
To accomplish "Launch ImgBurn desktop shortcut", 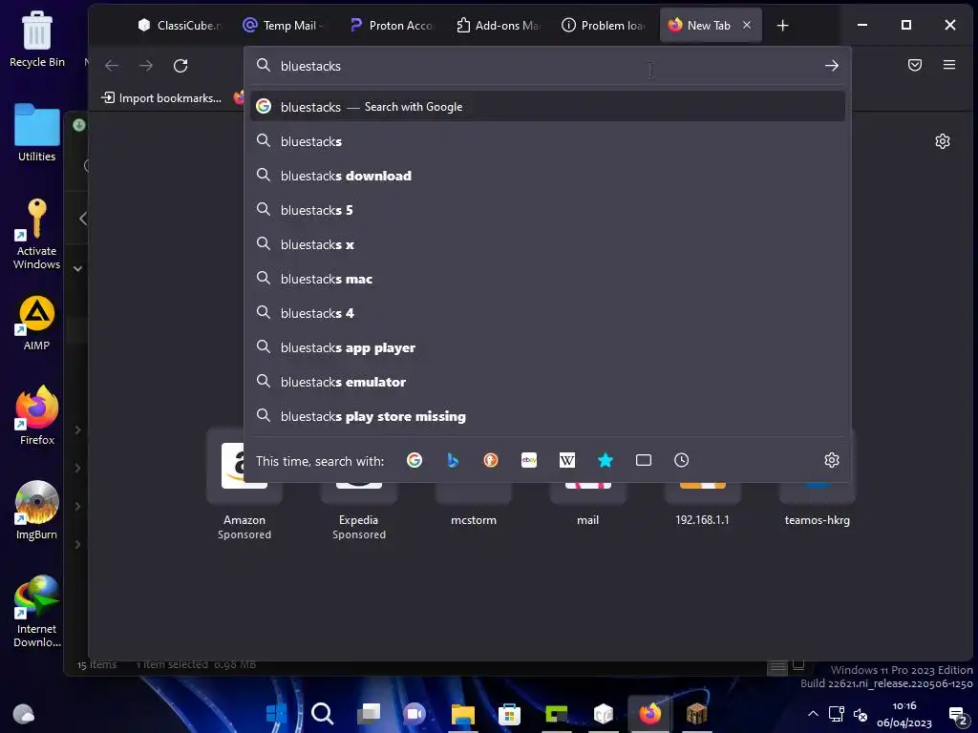I will 37,512.
